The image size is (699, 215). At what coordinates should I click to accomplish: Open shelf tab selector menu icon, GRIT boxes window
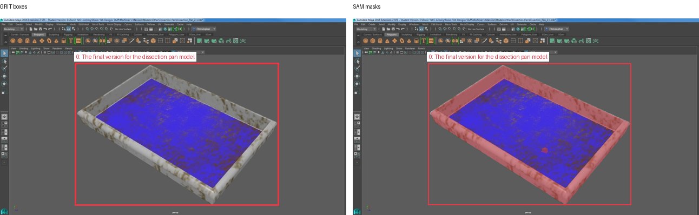pyautogui.click(x=5, y=36)
